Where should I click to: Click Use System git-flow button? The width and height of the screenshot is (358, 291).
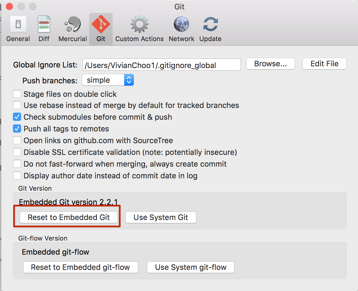(190, 267)
